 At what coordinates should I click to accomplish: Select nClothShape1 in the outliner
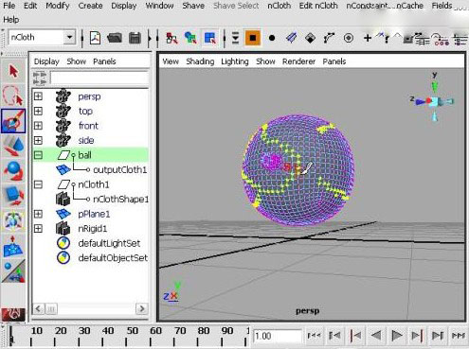pyautogui.click(x=120, y=199)
